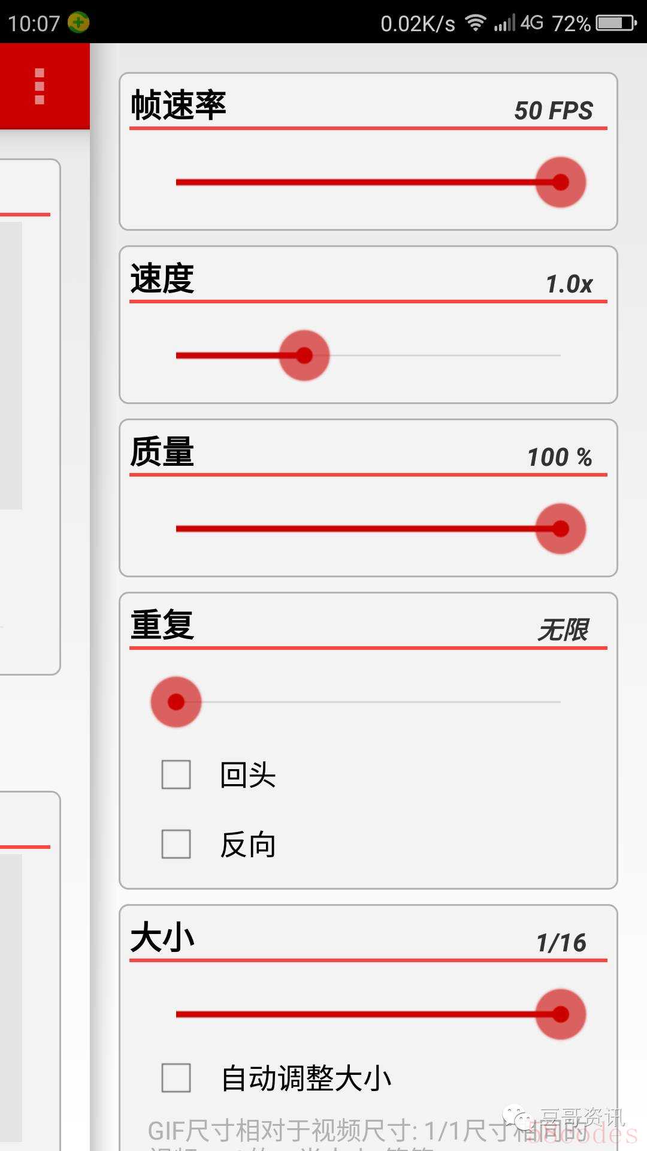Tap the 速度 section heading
Image resolution: width=647 pixels, height=1151 pixels.
[x=162, y=279]
